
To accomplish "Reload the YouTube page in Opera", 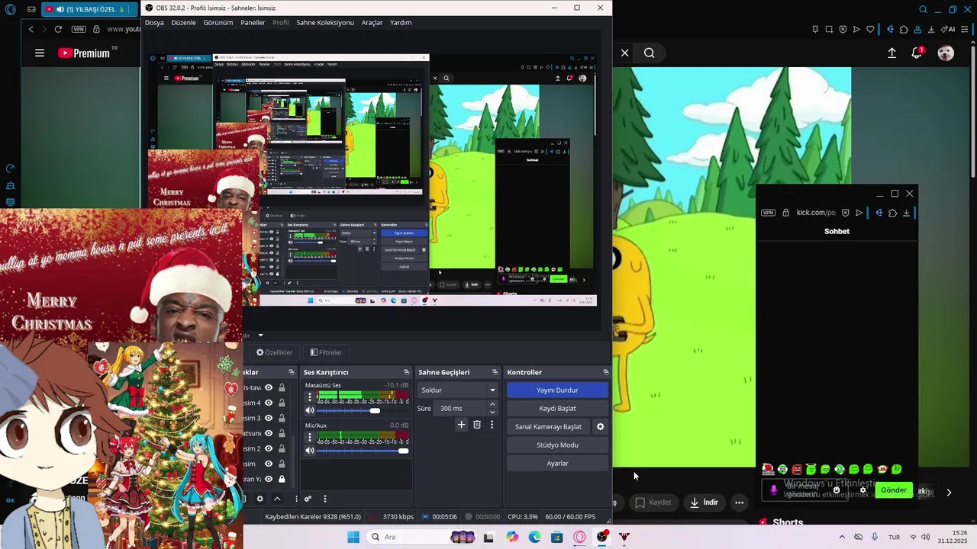I will click(58, 29).
